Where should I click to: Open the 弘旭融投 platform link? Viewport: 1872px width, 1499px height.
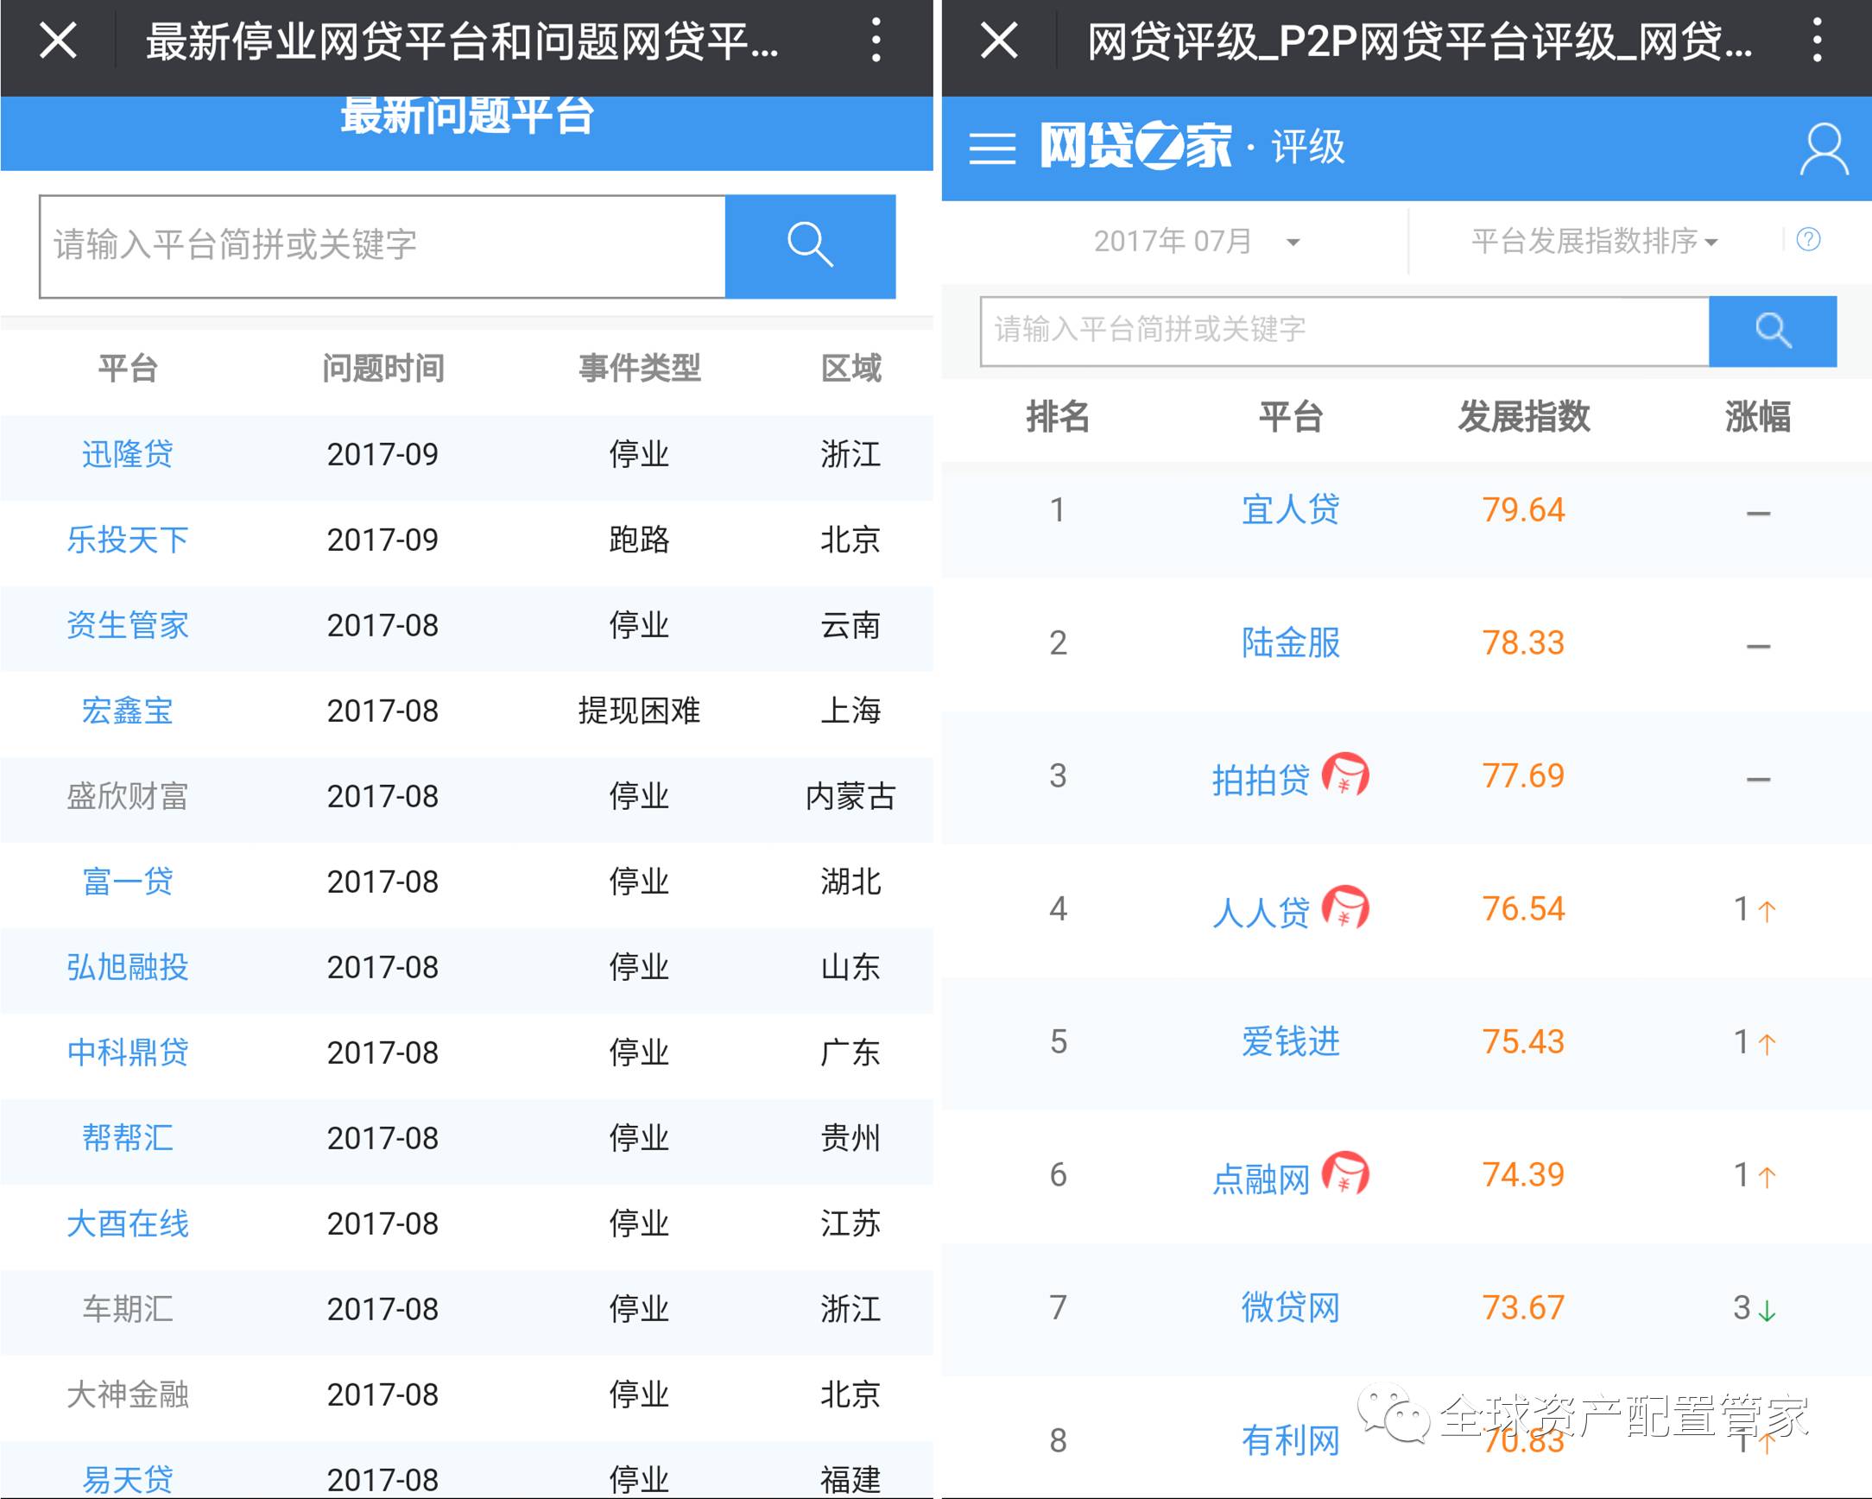(x=128, y=966)
